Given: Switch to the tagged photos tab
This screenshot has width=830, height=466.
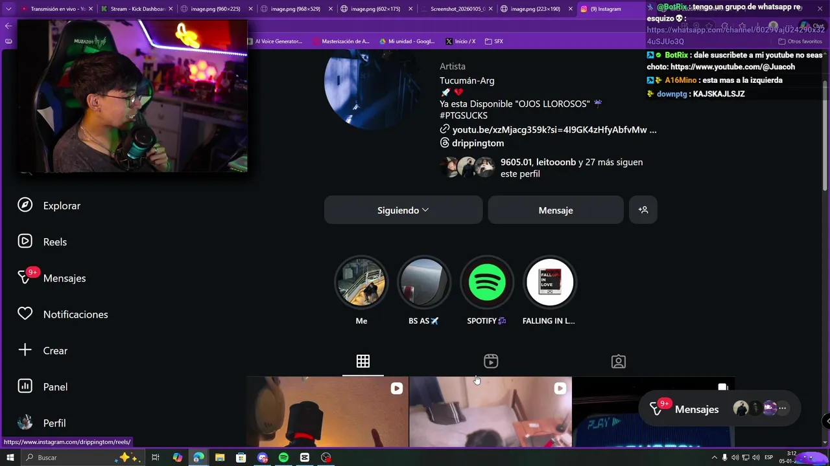Looking at the screenshot, I should coord(619,361).
